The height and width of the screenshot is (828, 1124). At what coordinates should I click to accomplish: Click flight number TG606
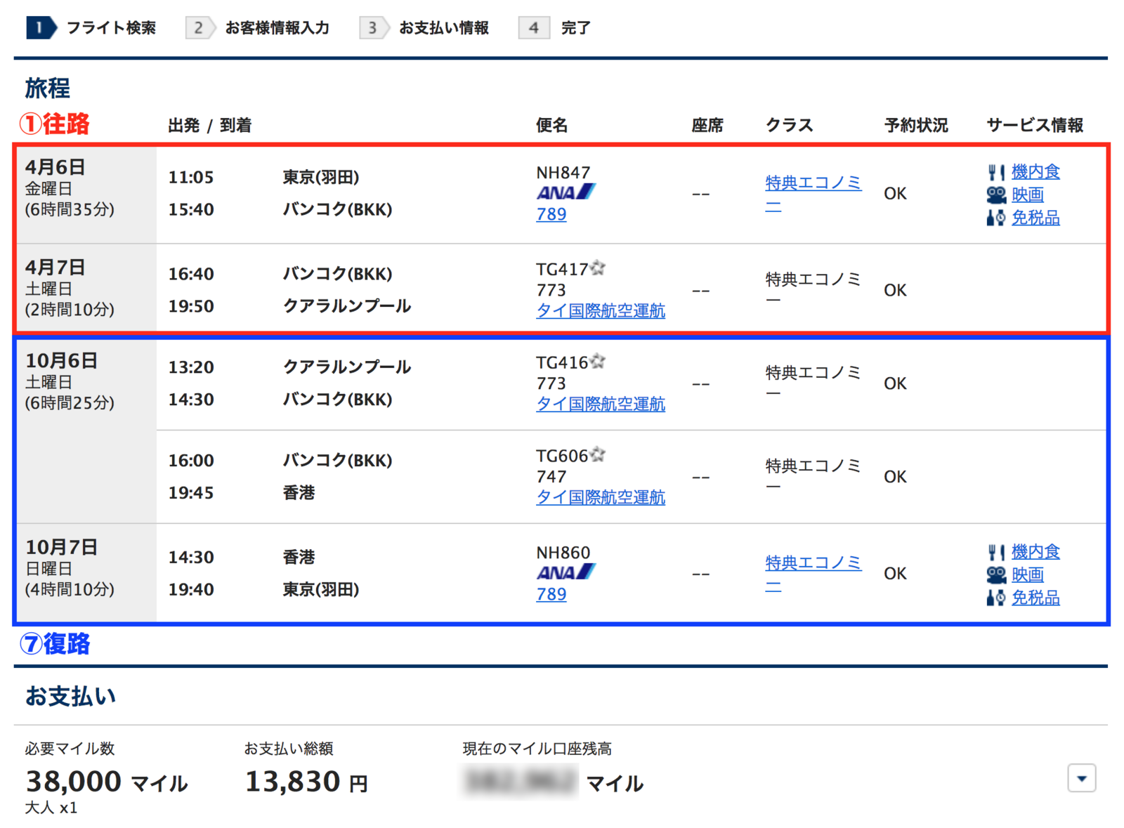point(562,456)
